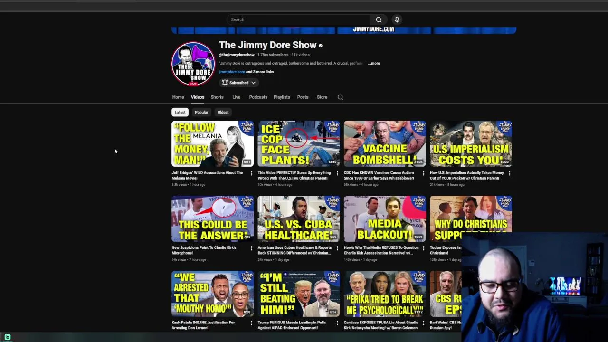This screenshot has height=342, width=608.
Task: Click the search magnifier button
Action: pos(379,19)
